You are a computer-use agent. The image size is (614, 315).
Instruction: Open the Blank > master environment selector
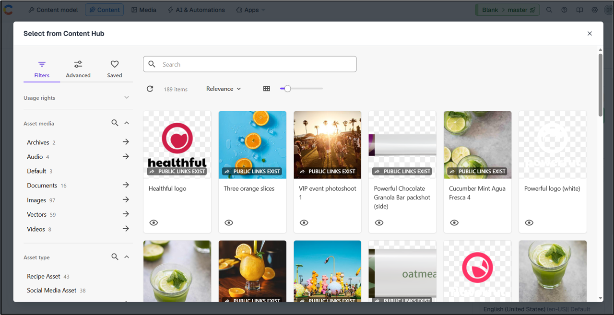[507, 10]
